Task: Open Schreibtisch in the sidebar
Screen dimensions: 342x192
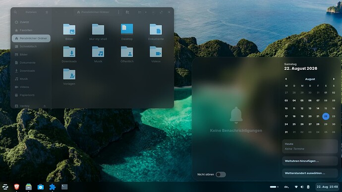Action: (31, 47)
